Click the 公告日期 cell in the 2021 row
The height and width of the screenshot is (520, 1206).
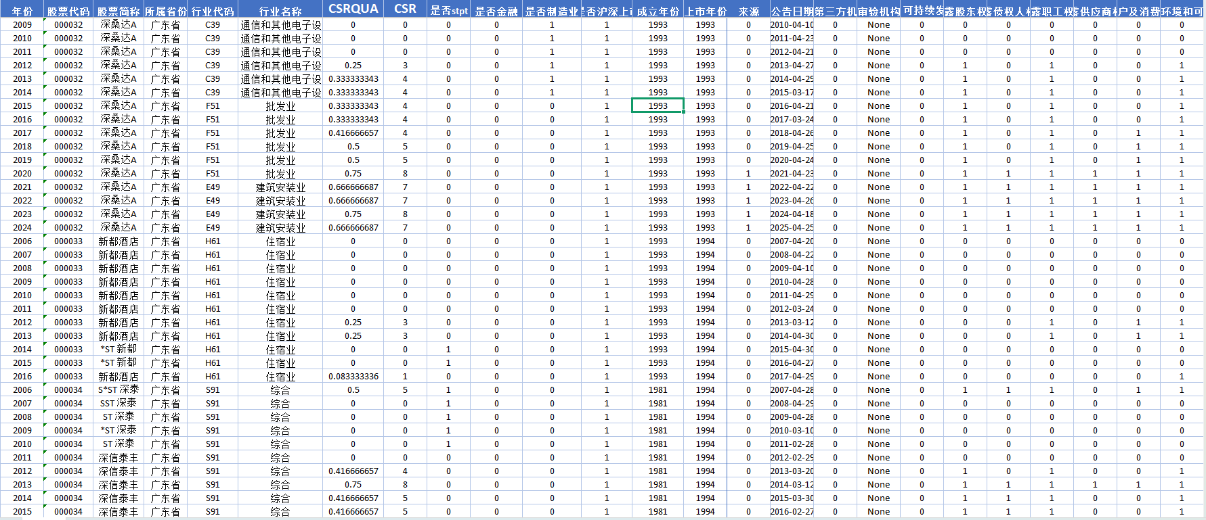pos(792,187)
